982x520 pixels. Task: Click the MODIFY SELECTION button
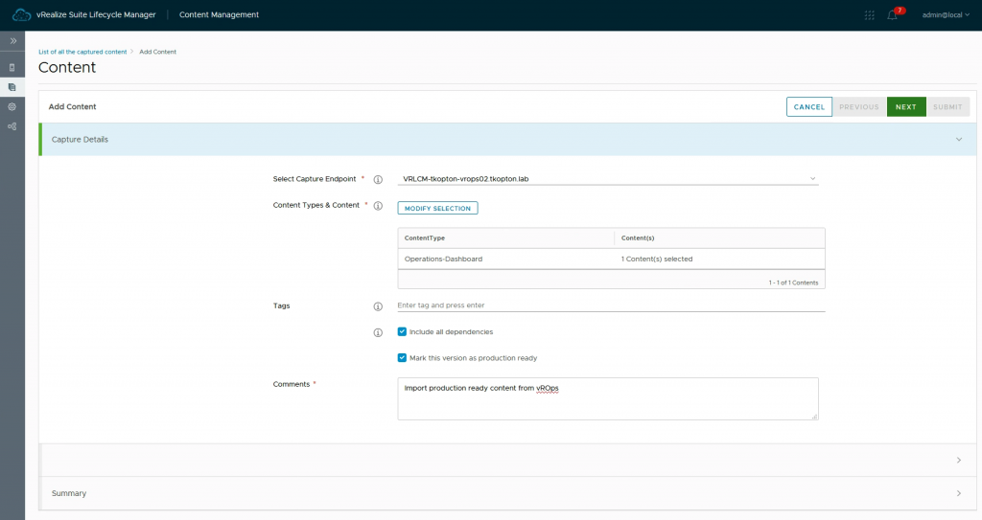click(437, 209)
